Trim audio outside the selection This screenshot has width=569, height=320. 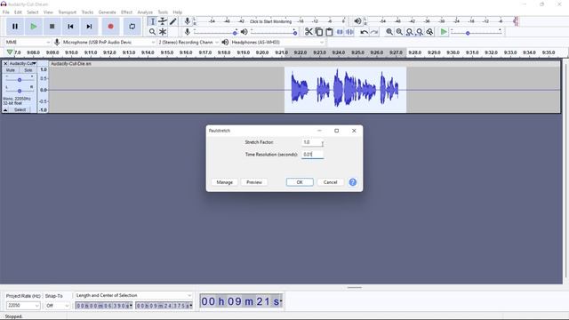coord(340,32)
